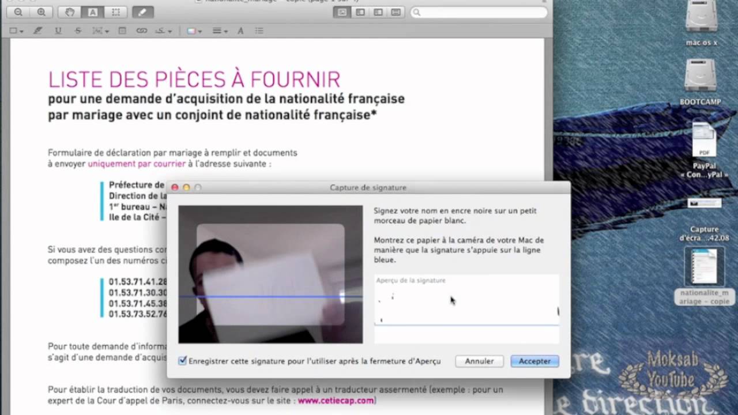Select the strikethrough text tool
Screen dimensions: 738x415
click(78, 31)
